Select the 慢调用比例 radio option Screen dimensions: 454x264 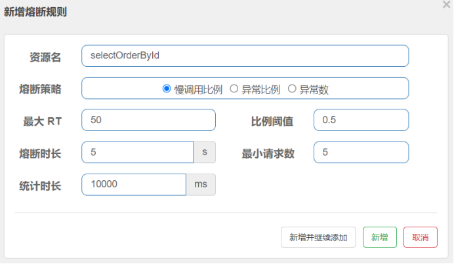(x=167, y=88)
